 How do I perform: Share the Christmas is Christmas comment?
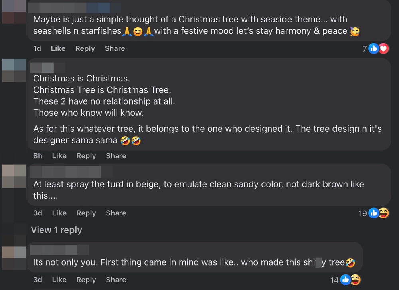point(116,156)
